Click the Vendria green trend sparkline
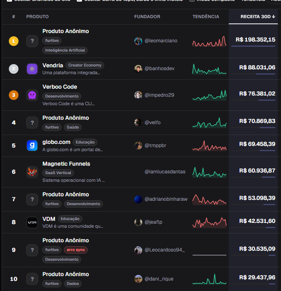The height and width of the screenshot is (291, 281). click(x=209, y=69)
